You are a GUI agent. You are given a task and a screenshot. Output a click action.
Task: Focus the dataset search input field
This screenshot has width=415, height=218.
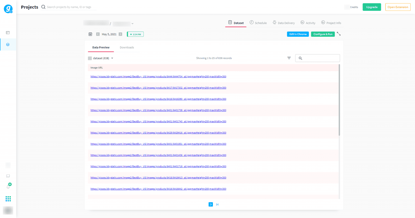tap(317, 58)
